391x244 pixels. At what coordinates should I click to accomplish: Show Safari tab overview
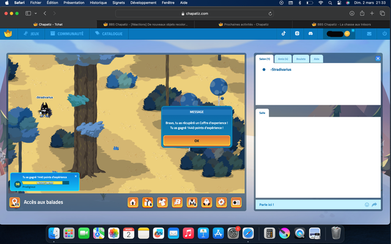coord(382,13)
